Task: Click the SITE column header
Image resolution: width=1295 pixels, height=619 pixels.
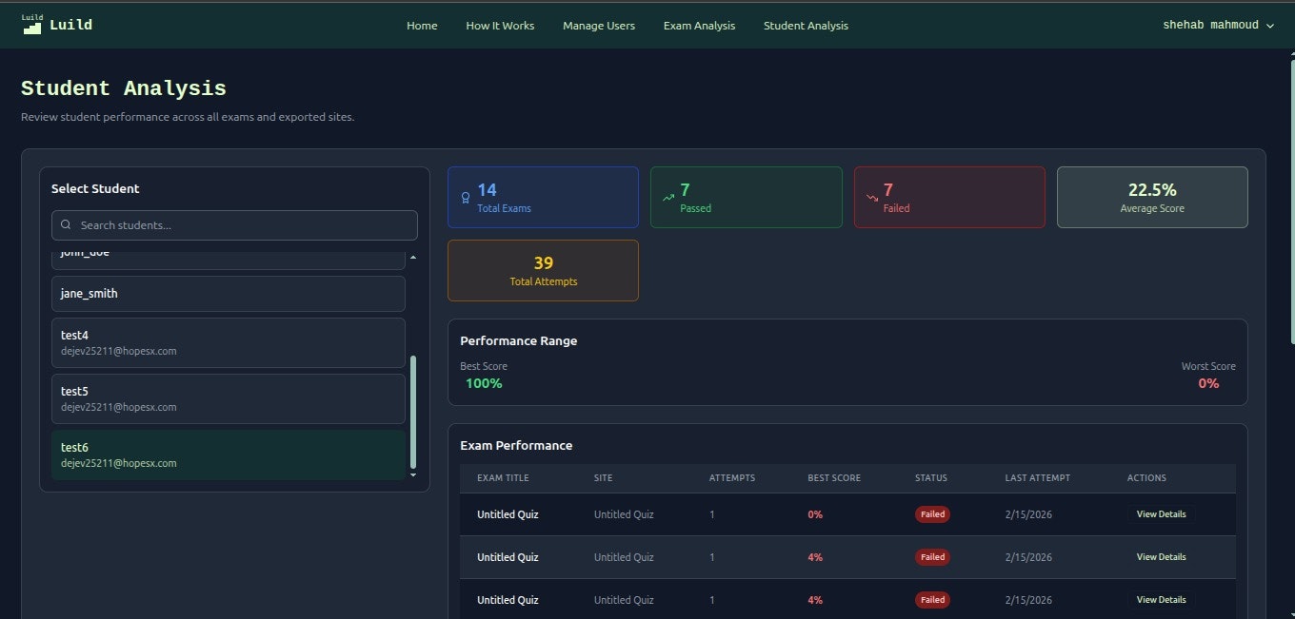Action: 604,478
